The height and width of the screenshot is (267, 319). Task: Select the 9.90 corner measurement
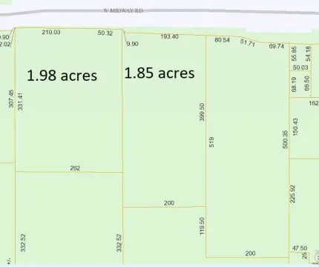point(133,44)
